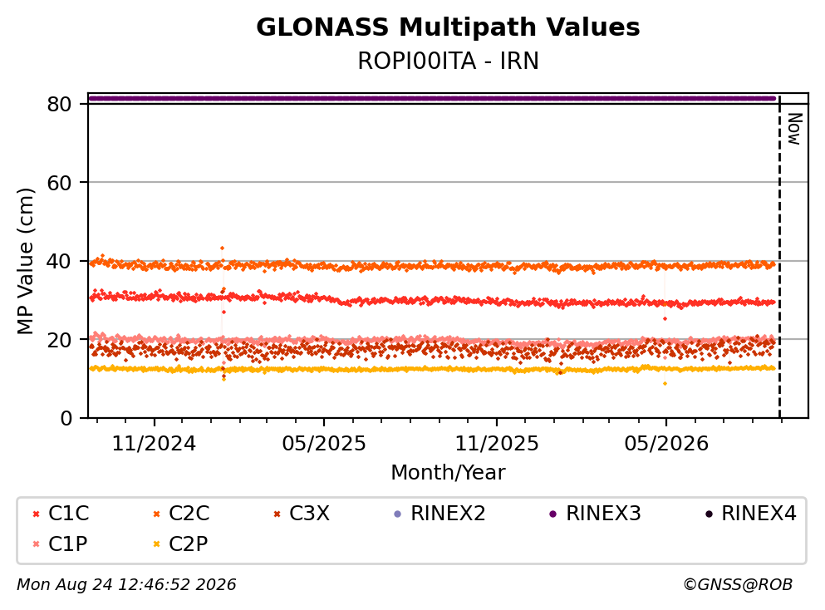This screenshot has width=825, height=610.
Task: Click the C2C orange marker in legend
Action: click(156, 514)
